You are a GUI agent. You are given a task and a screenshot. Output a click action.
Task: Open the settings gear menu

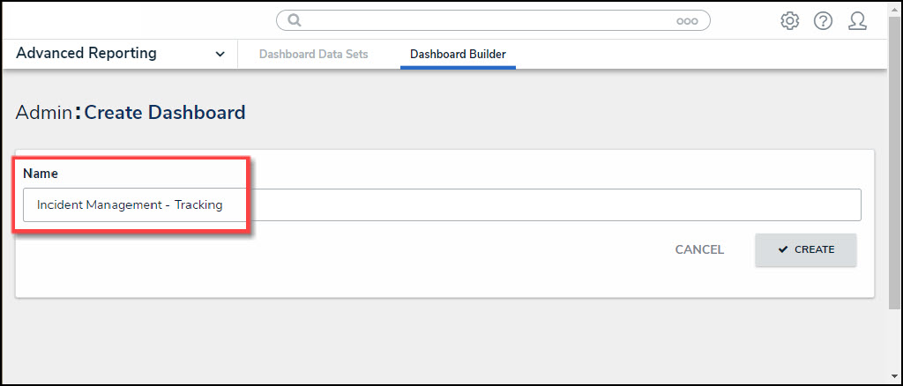[x=789, y=21]
